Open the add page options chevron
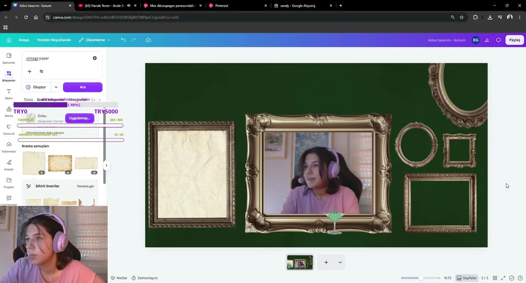 [340, 263]
